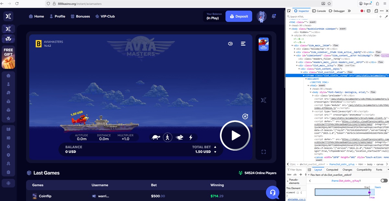Go to the VIP-Club page
Viewport: 389px width, 201px height.
(x=105, y=16)
